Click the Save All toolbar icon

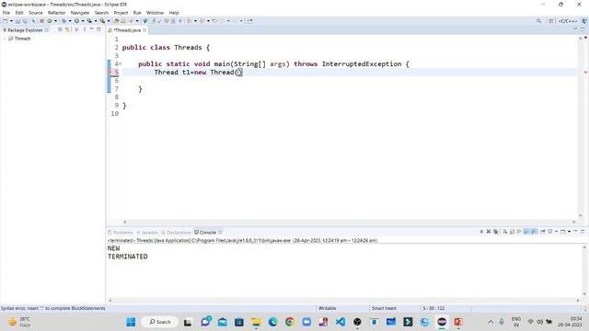[x=25, y=21]
